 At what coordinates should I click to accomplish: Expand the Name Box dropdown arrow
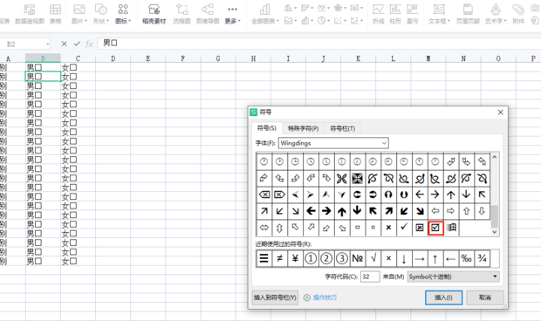pos(48,44)
